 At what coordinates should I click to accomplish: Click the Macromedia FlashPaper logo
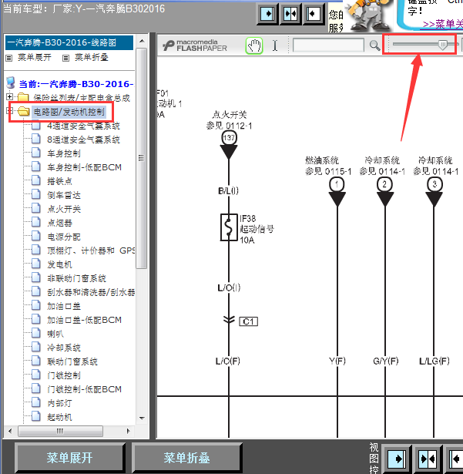(195, 45)
